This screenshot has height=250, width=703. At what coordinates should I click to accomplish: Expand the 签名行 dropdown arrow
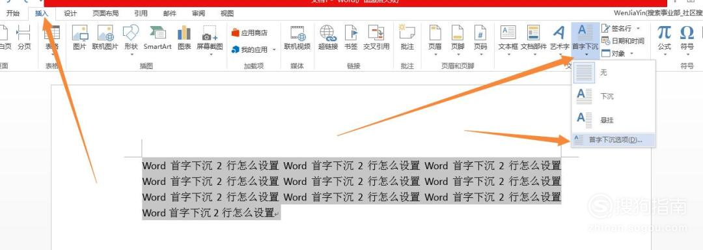click(638, 29)
